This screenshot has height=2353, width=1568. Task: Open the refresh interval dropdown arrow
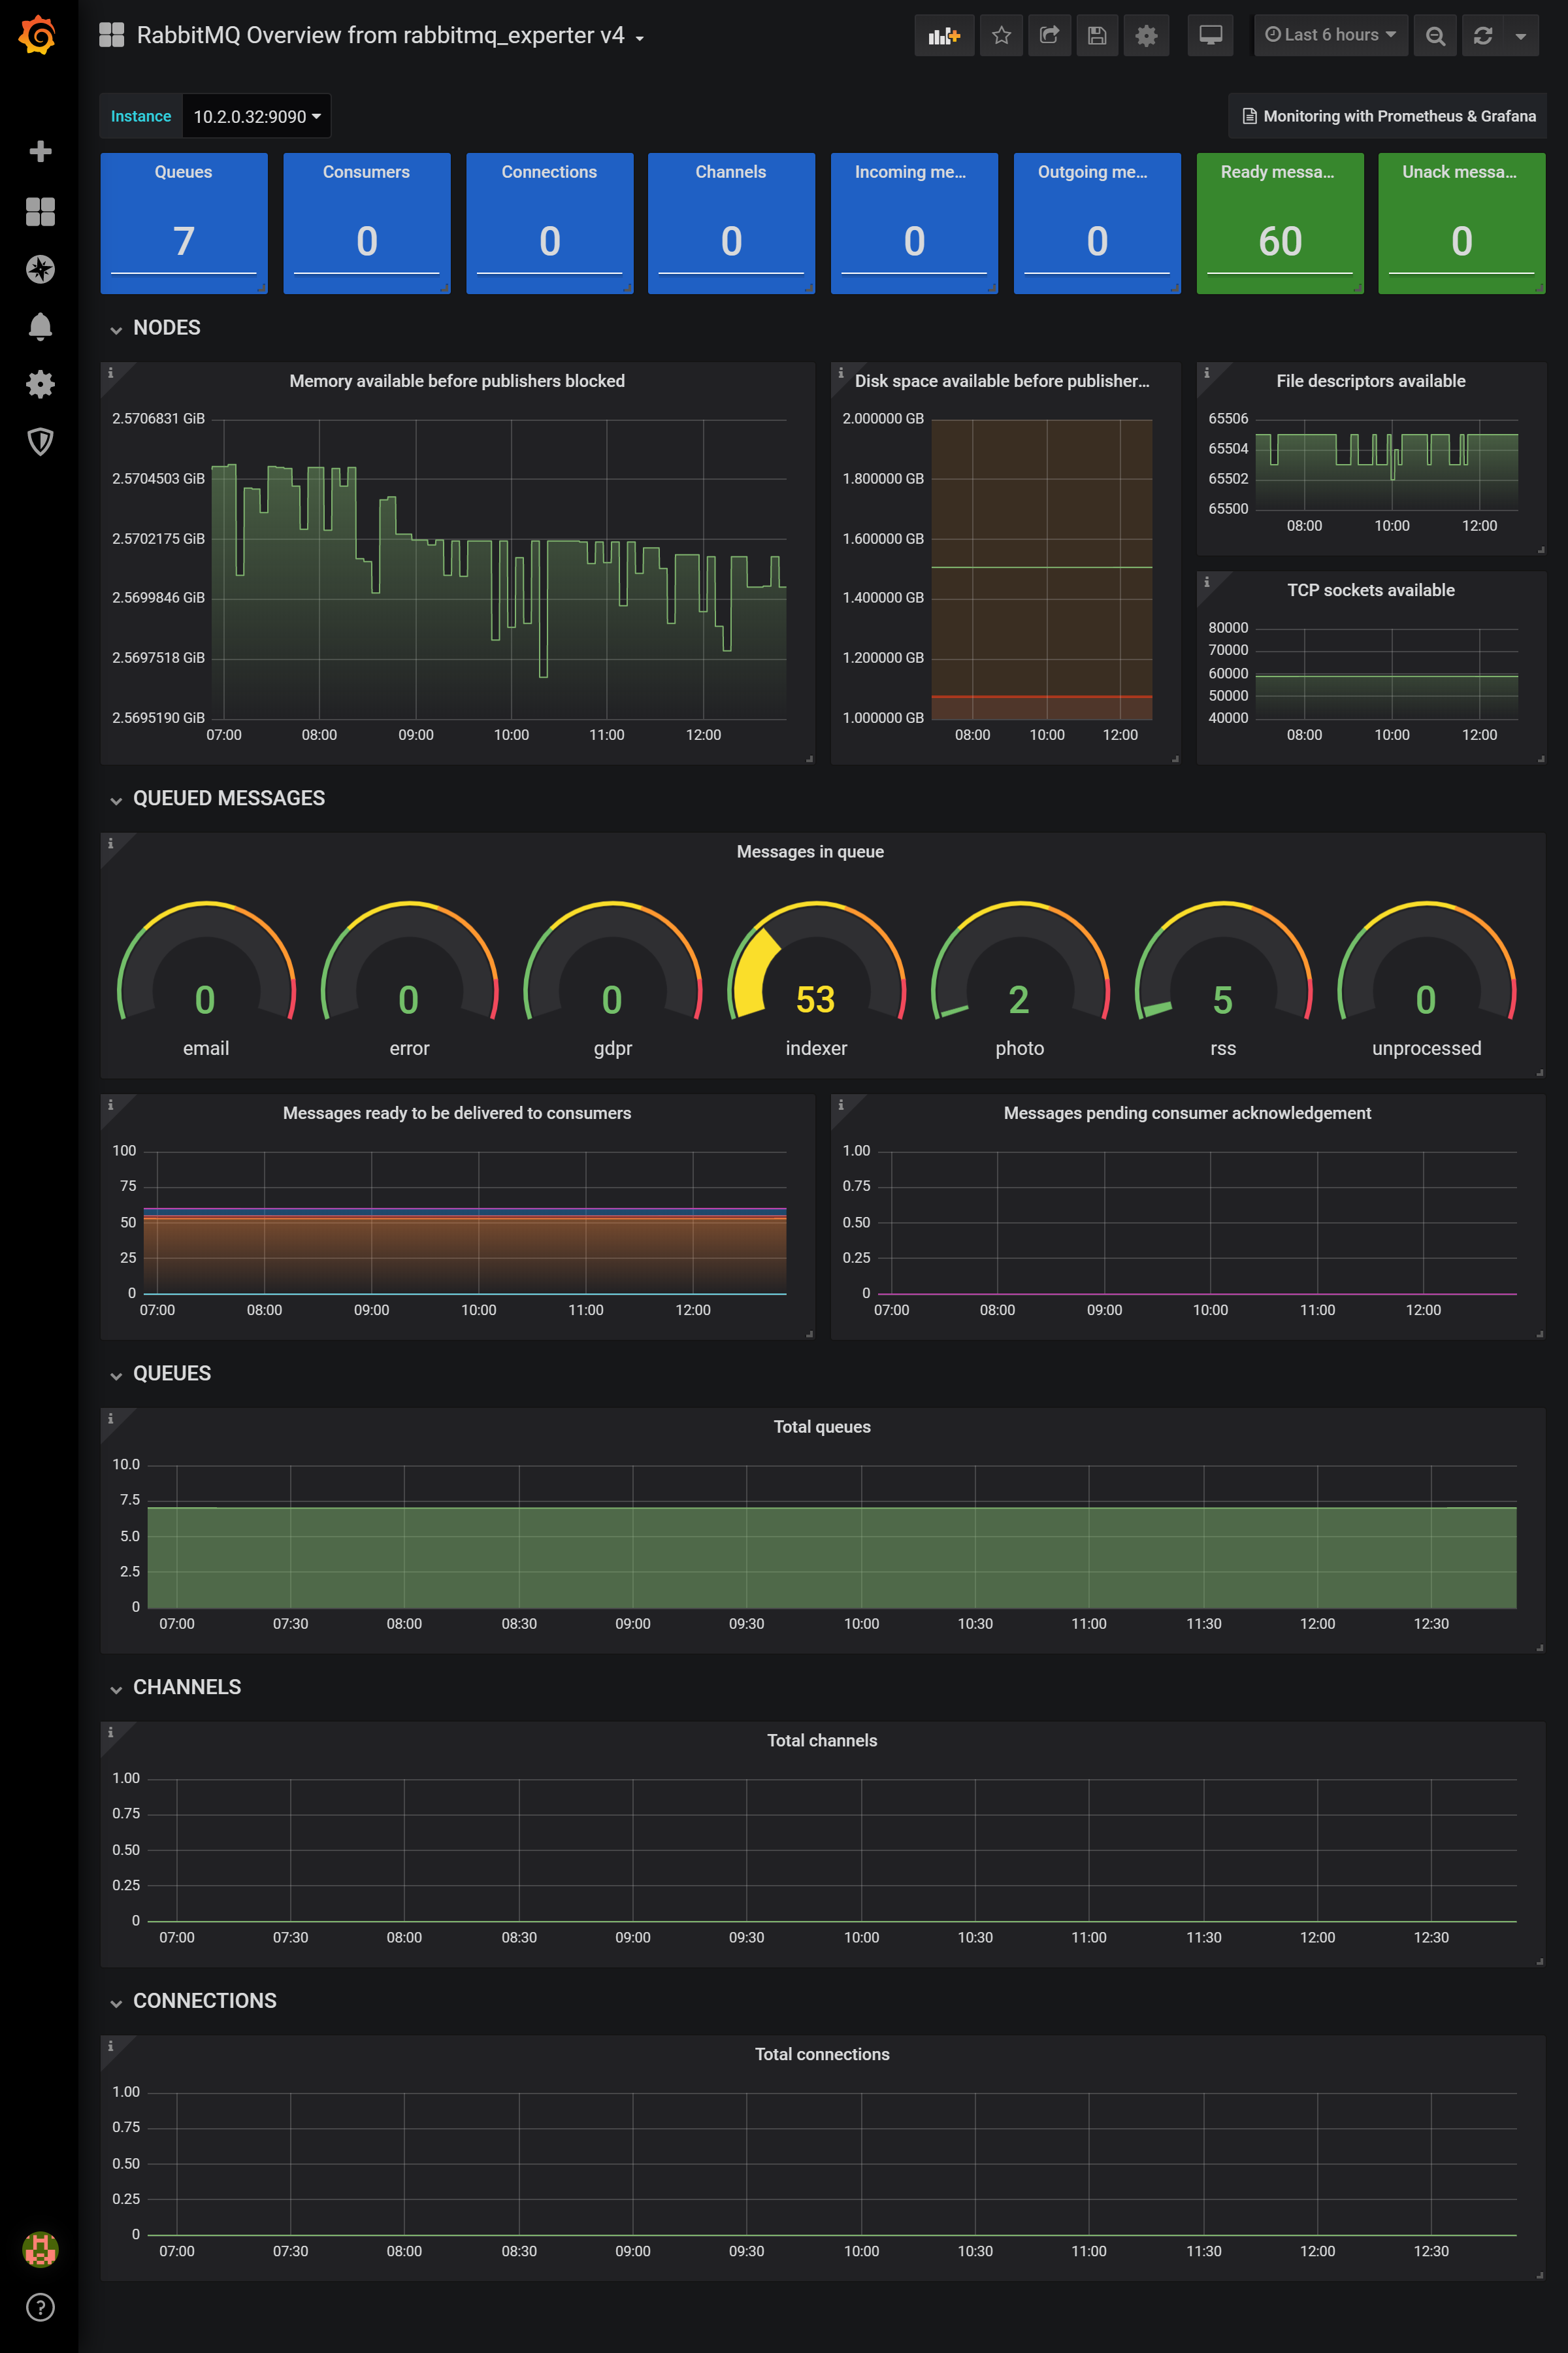coord(1520,36)
